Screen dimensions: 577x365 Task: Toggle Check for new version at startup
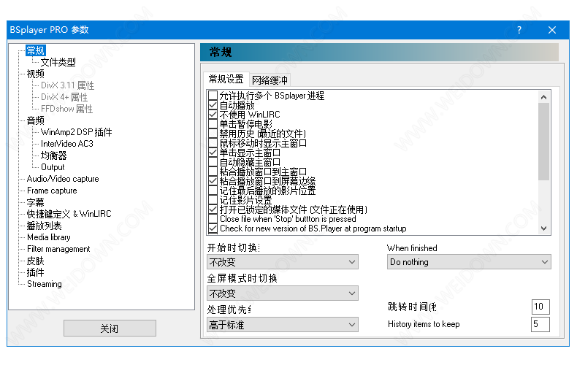click(x=213, y=228)
